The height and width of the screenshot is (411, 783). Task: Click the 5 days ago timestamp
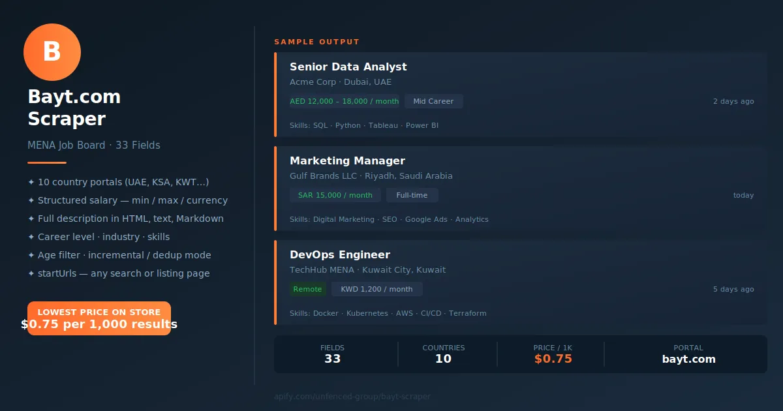[x=733, y=289]
